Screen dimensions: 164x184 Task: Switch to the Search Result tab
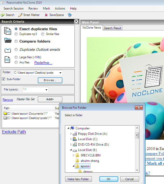pos(113,28)
